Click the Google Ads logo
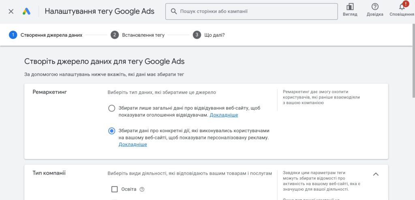The image size is (415, 200). point(26,11)
